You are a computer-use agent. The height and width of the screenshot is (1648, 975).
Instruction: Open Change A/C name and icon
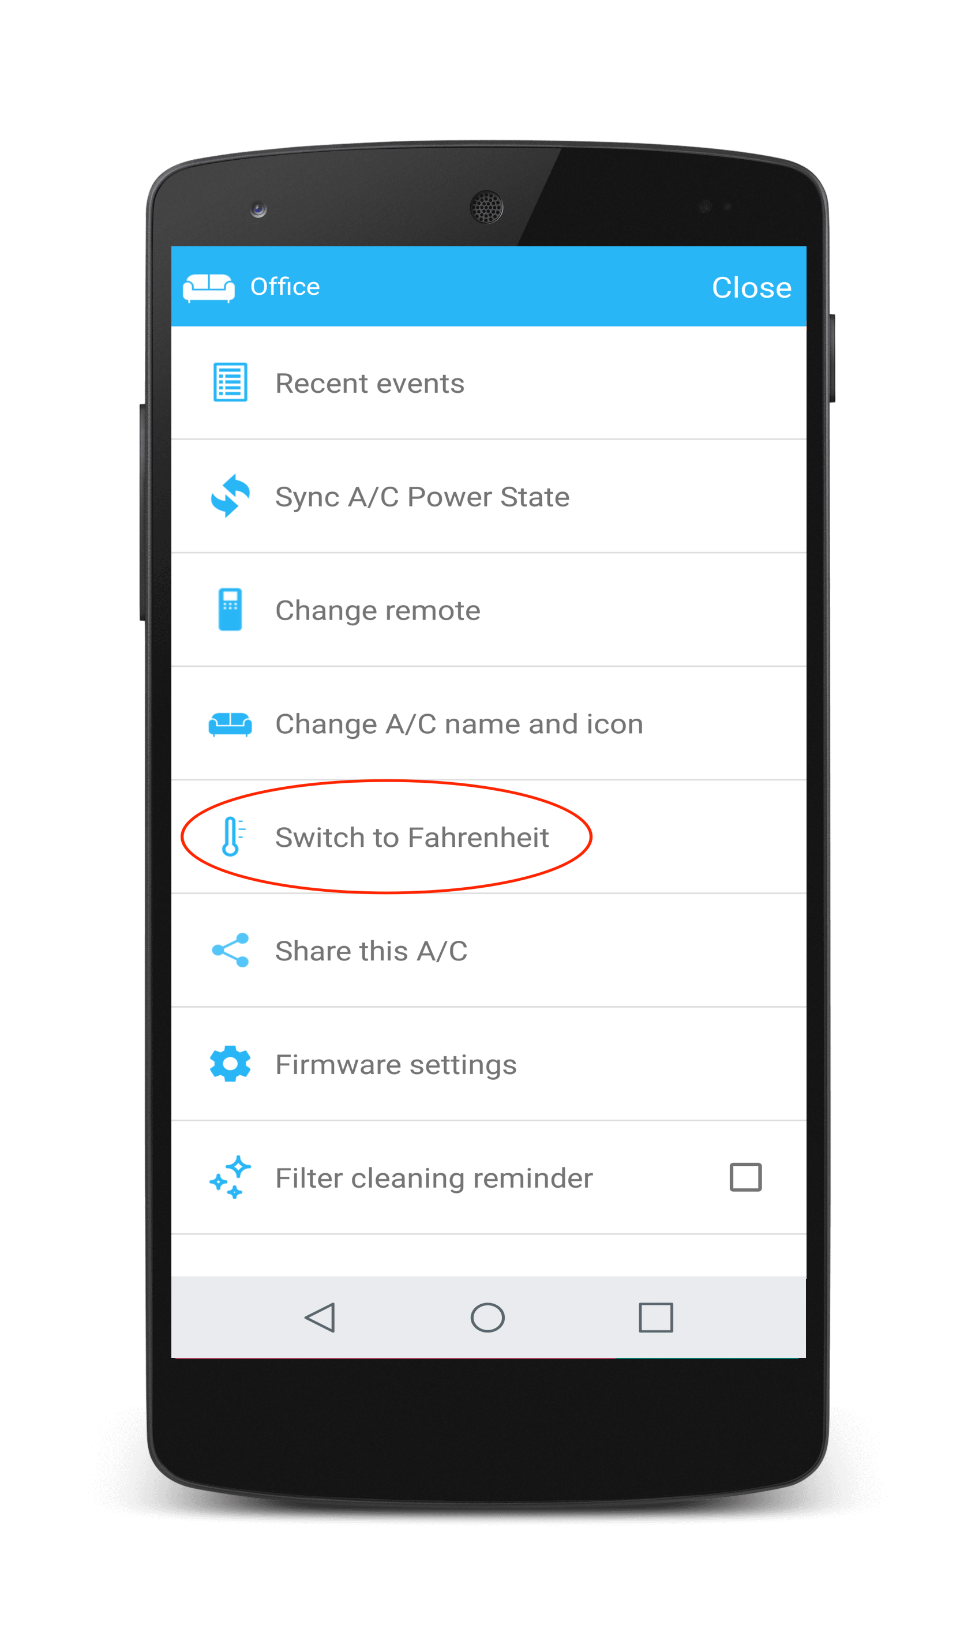pos(488,724)
